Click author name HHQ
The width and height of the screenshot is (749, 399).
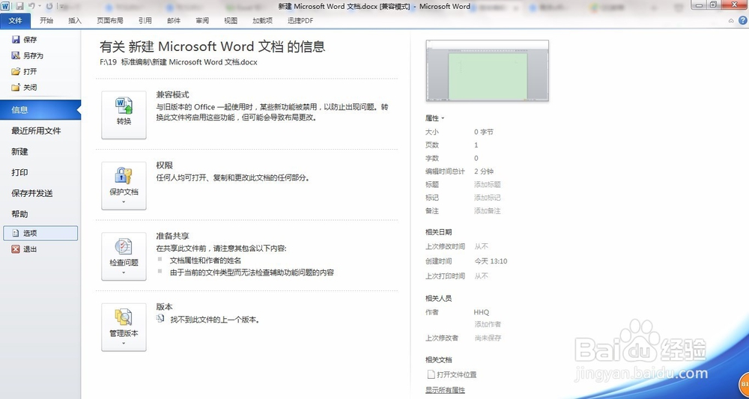482,312
